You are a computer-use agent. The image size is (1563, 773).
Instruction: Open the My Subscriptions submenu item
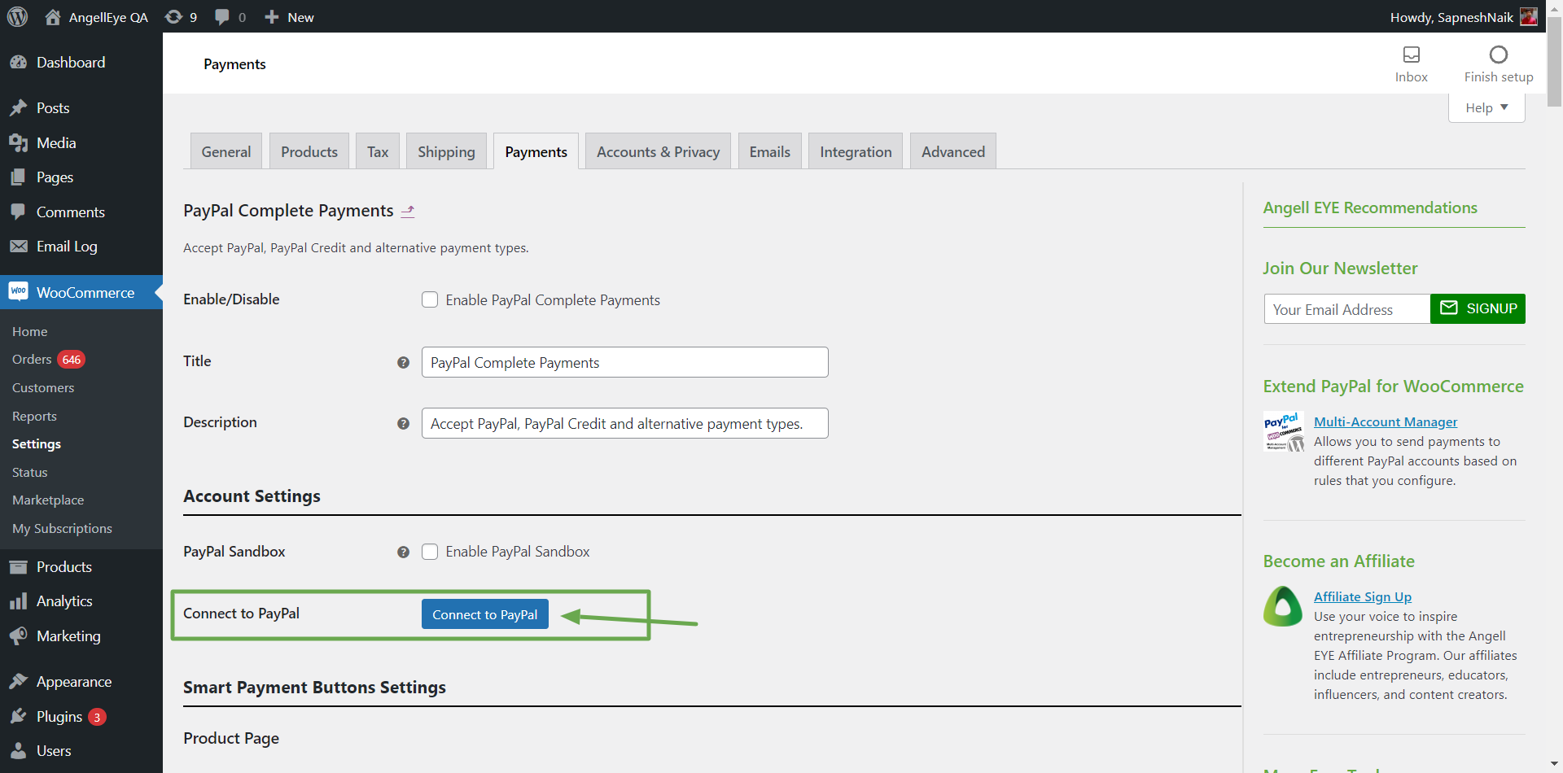62,528
